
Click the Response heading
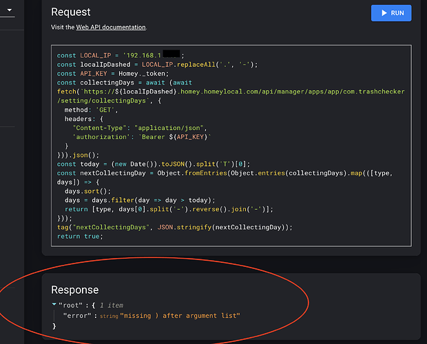[x=75, y=290]
